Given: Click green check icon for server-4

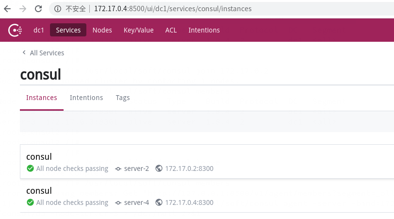Looking at the screenshot, I should pyautogui.click(x=30, y=202).
